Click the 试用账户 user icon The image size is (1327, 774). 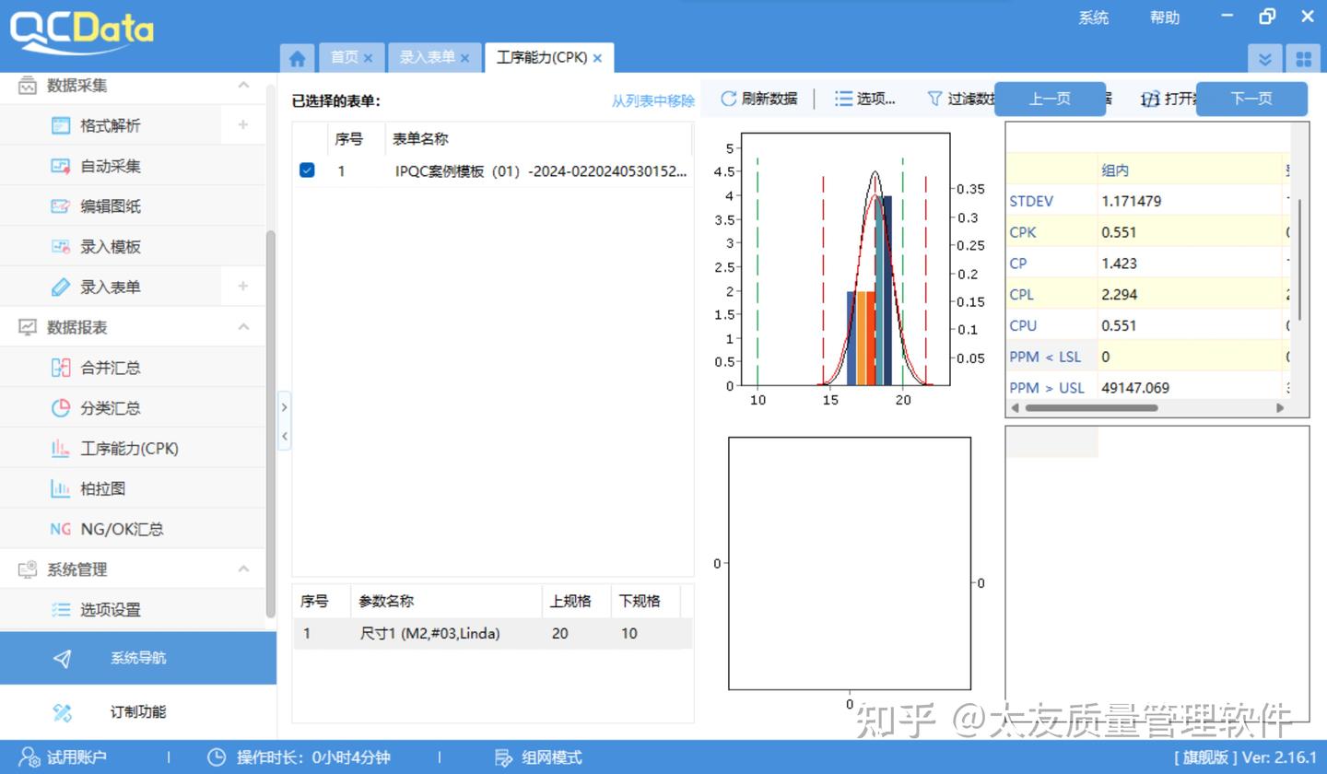pyautogui.click(x=29, y=757)
